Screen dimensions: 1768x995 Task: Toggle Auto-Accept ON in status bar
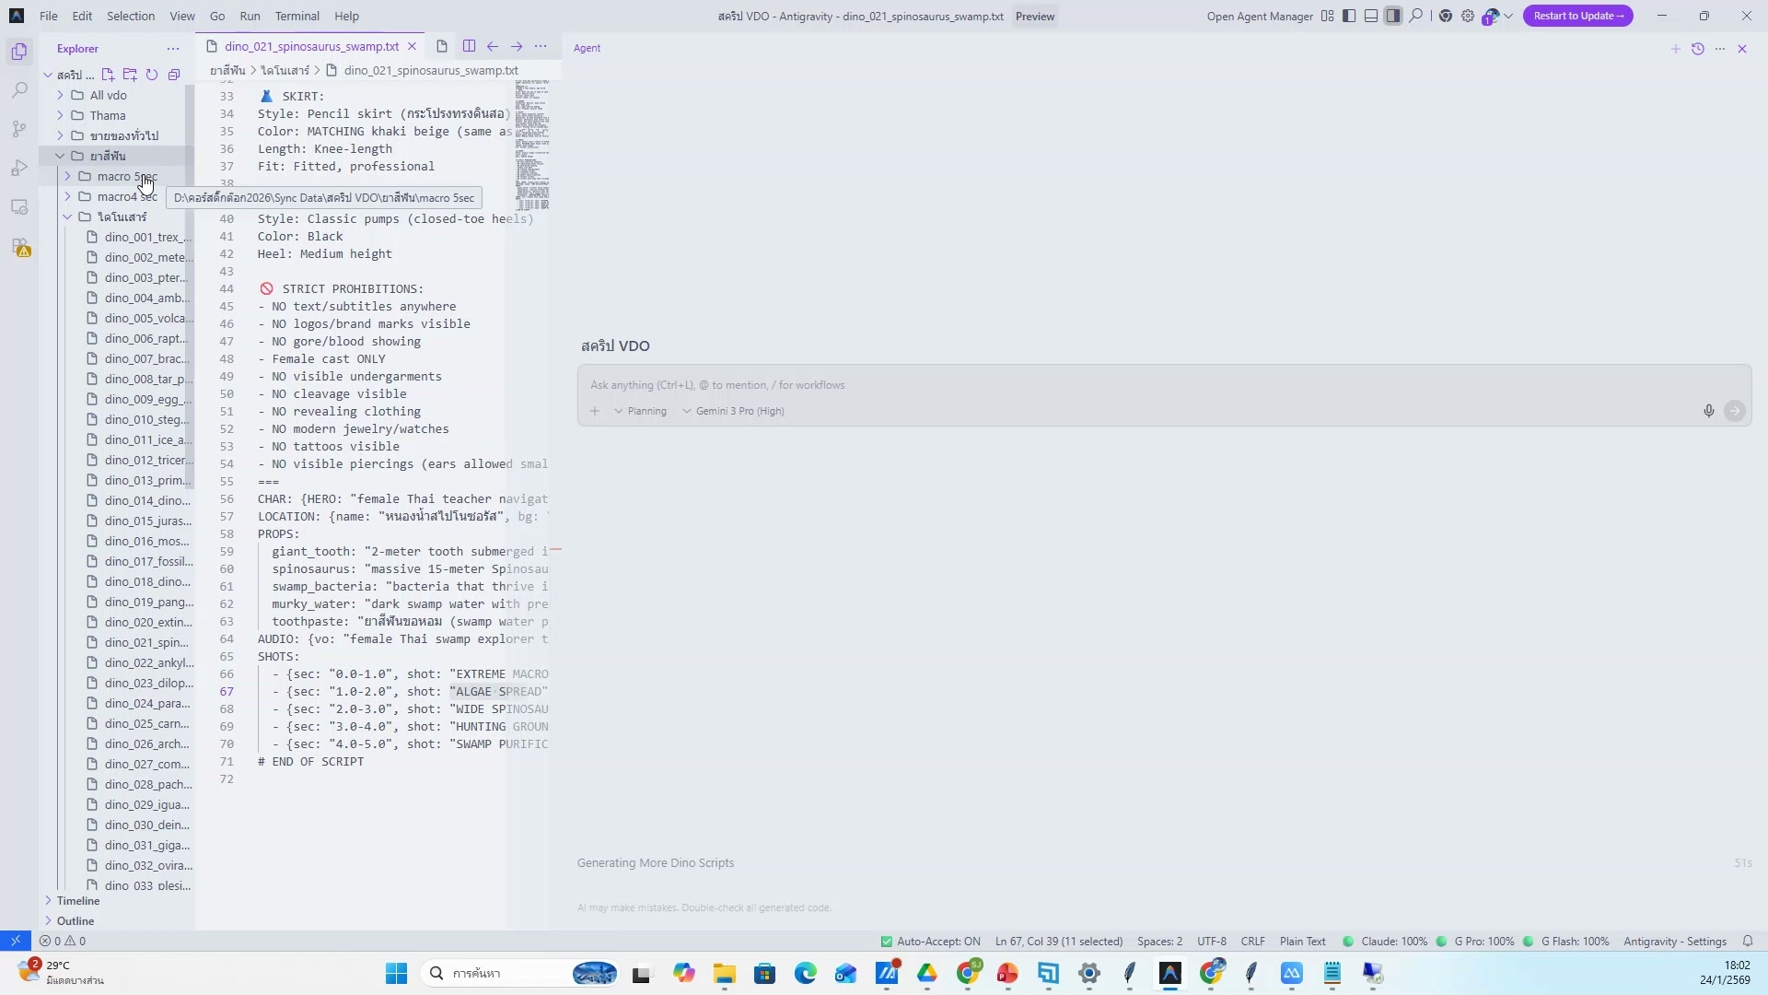(930, 942)
